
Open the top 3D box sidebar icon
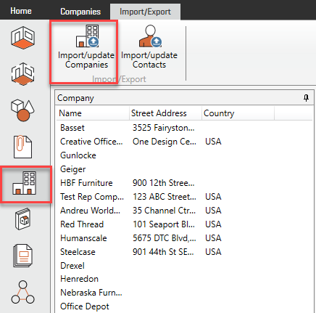click(x=22, y=38)
